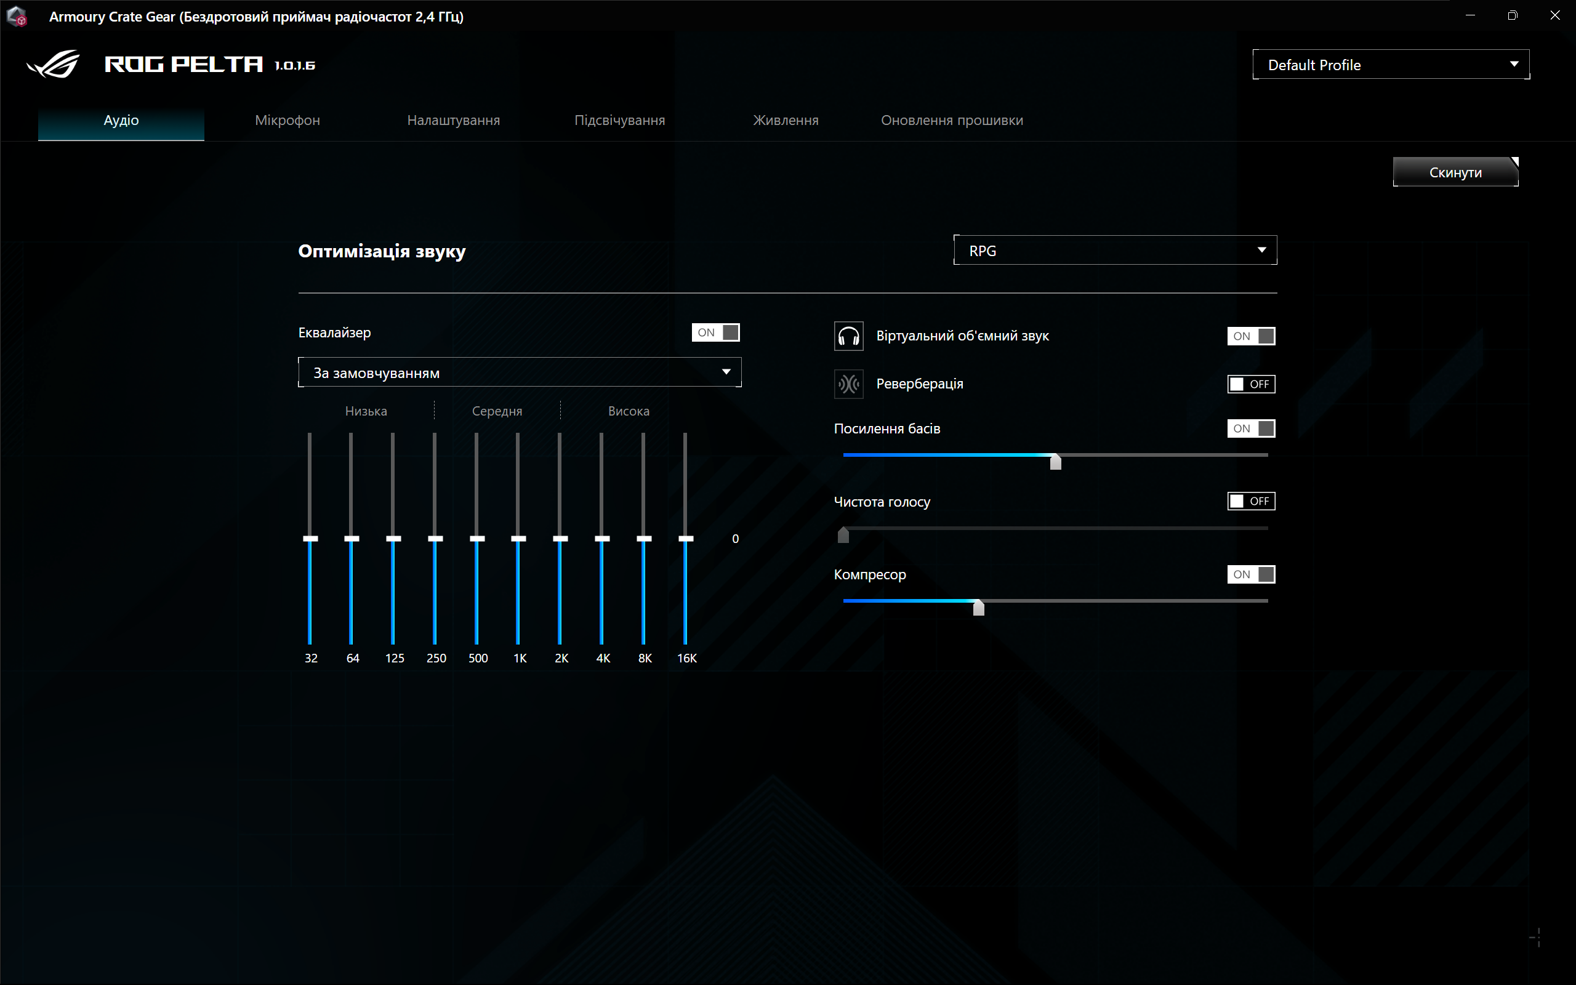
Task: Click the 16K equalizer slider handle
Action: tap(686, 539)
